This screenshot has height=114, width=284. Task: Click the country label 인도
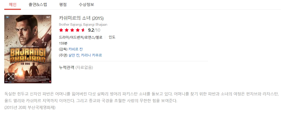pyautogui.click(x=112, y=37)
